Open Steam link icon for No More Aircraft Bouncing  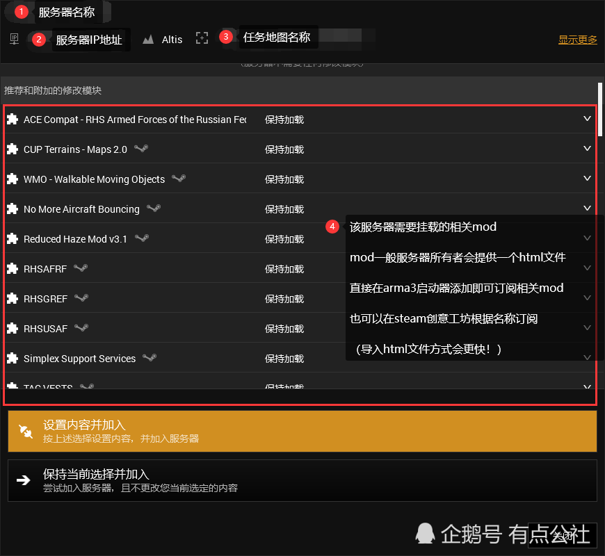(154, 208)
